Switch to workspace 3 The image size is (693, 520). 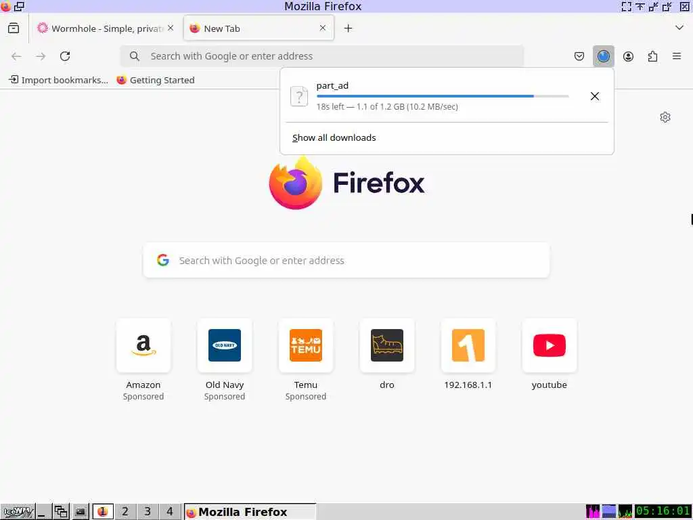[x=148, y=512]
